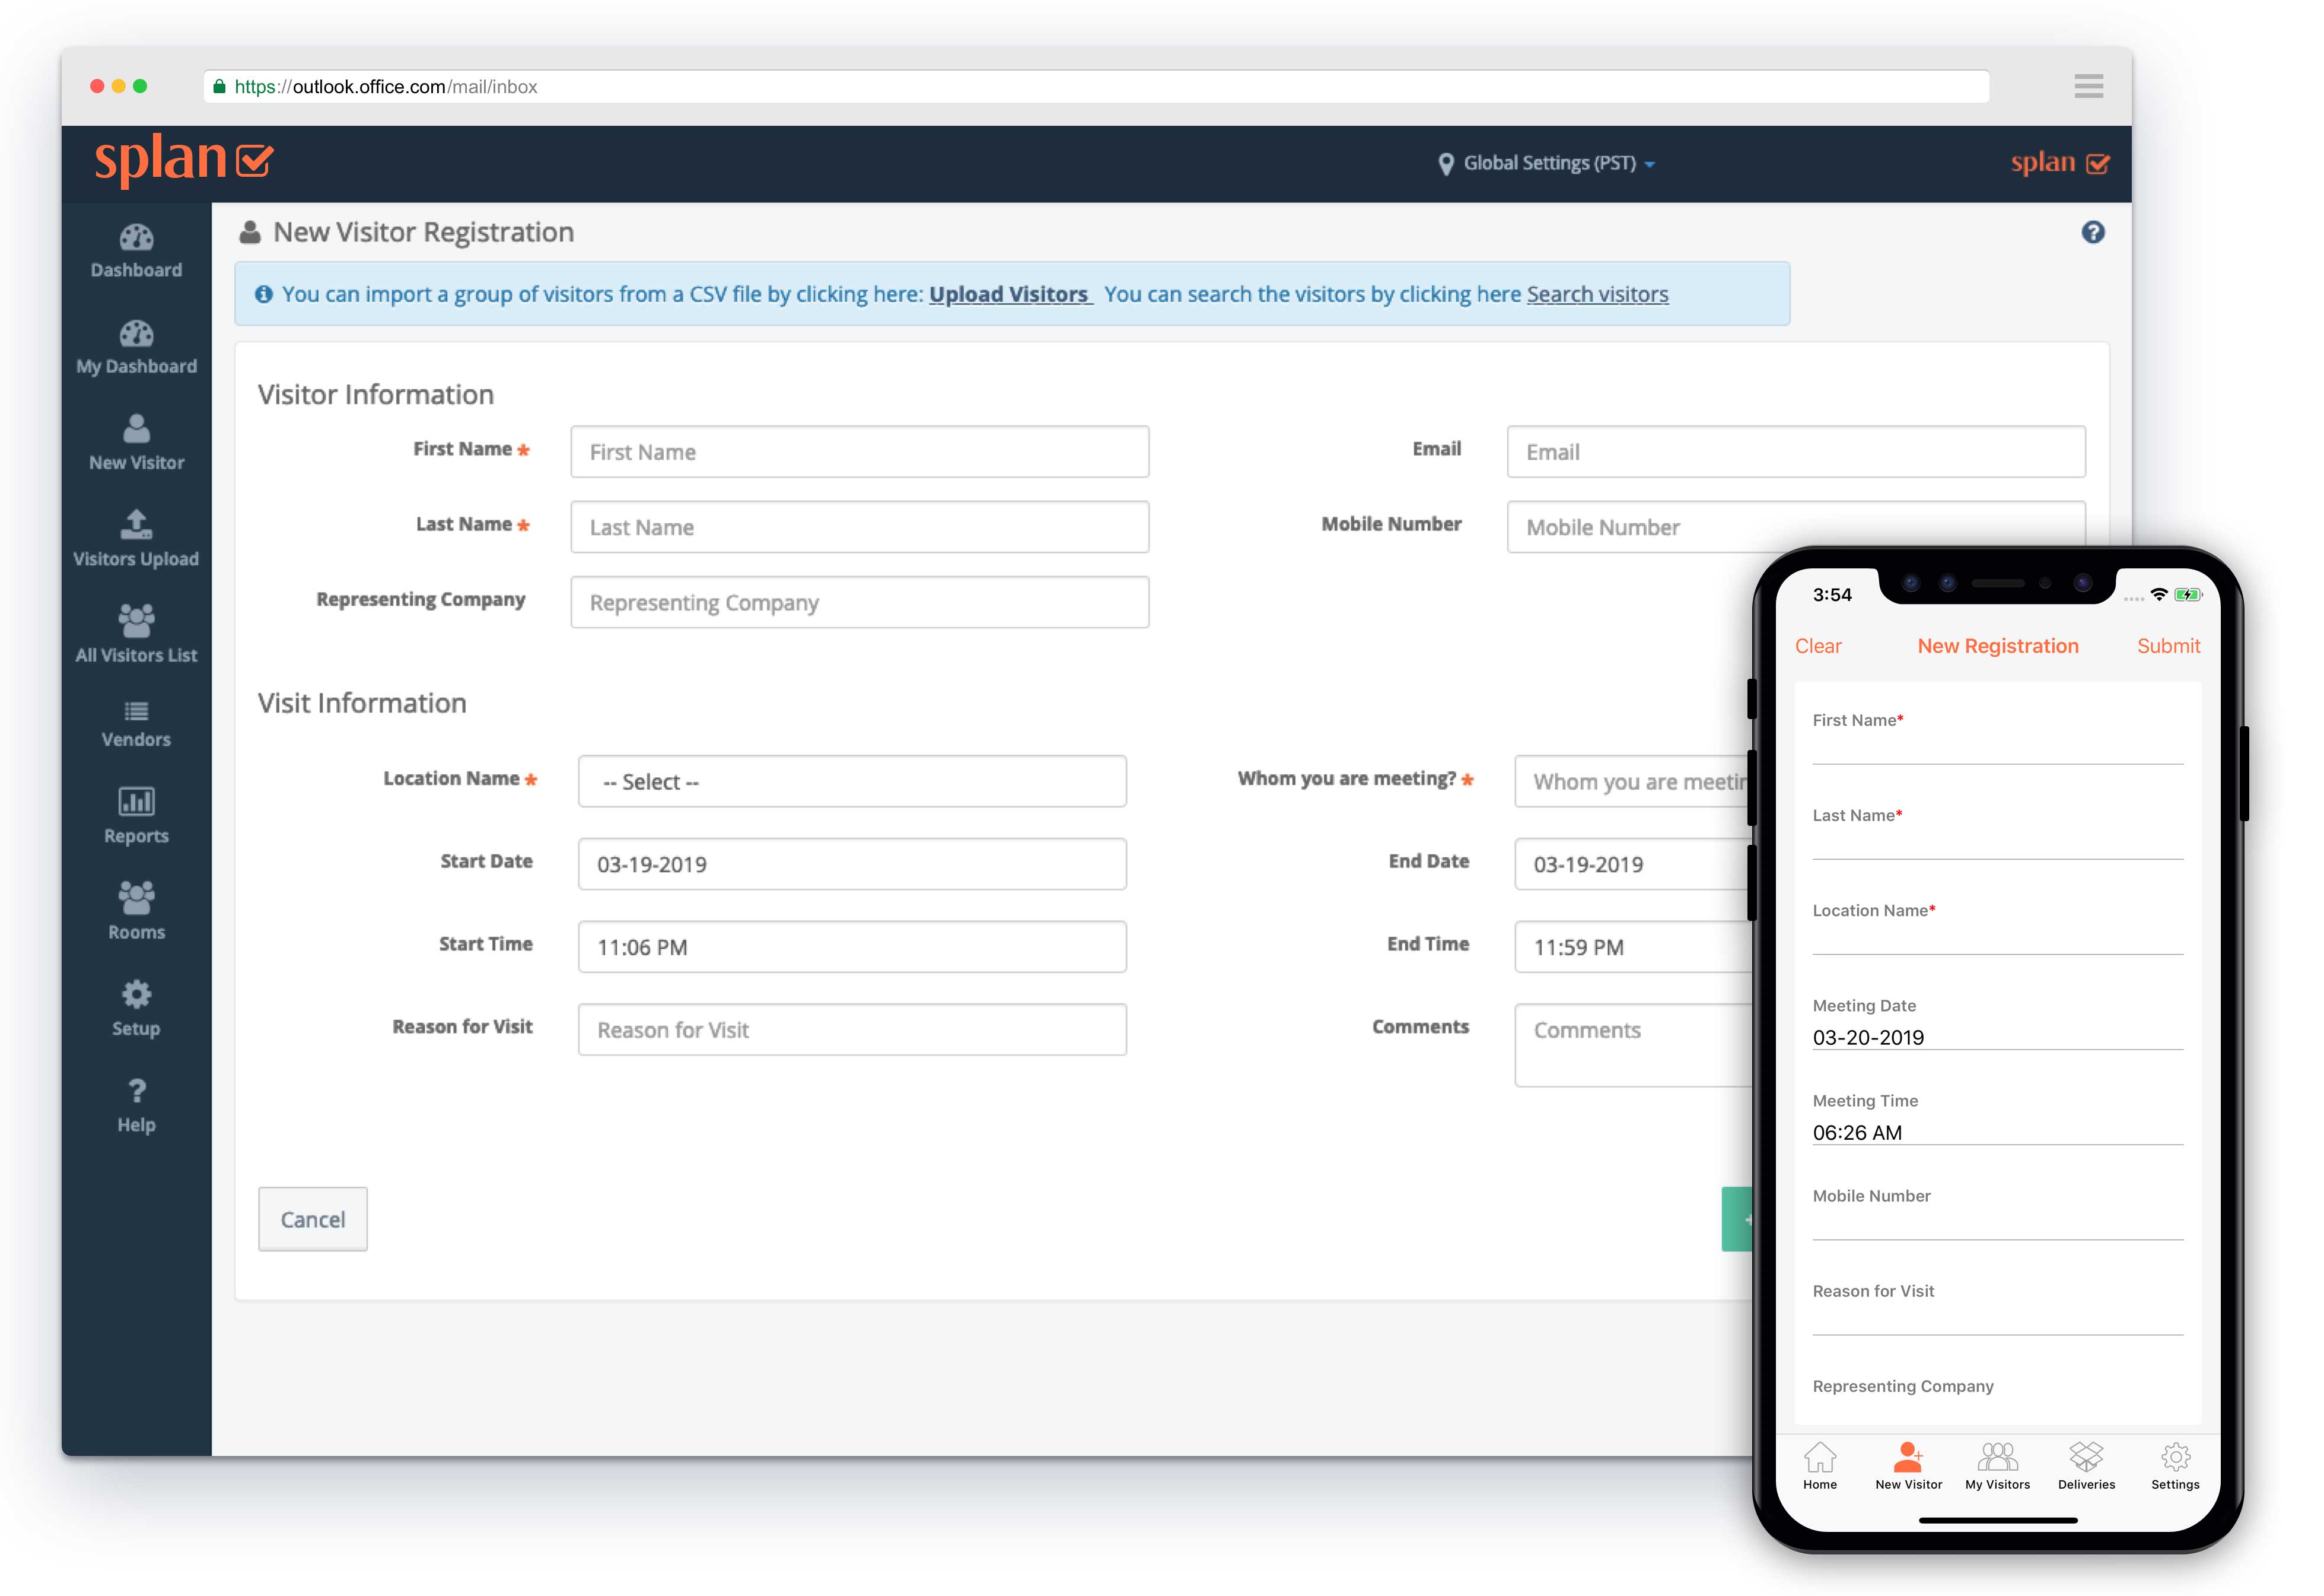This screenshot has width=2324, height=1596.
Task: Click the First Name input field
Action: pos(859,452)
